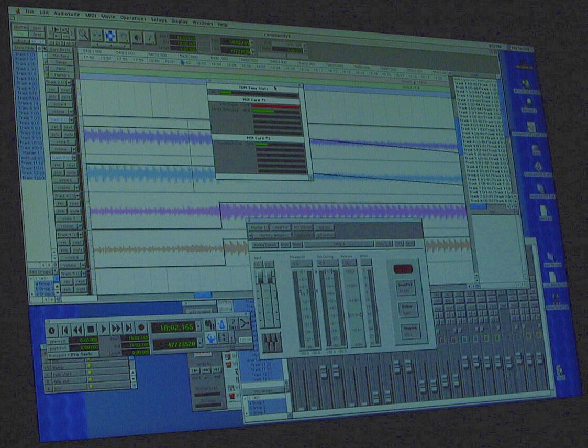Open the Edit menu
Image resolution: width=588 pixels, height=448 pixels.
(44, 13)
